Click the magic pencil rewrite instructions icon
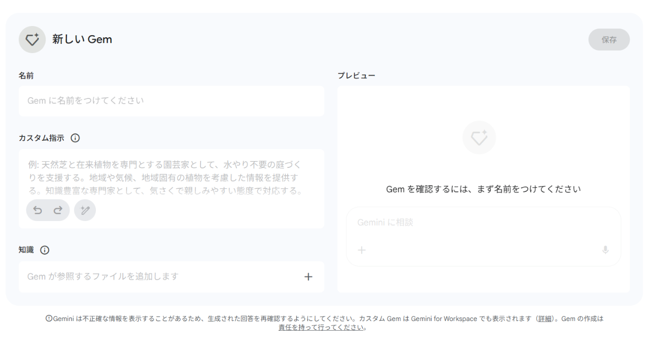 (x=85, y=210)
